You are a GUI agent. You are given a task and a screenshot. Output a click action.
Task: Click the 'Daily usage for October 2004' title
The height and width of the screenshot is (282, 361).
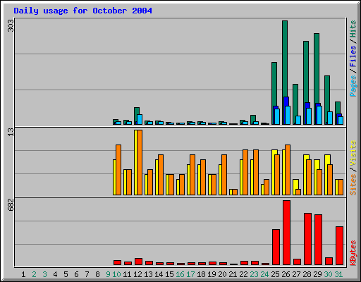(x=82, y=11)
